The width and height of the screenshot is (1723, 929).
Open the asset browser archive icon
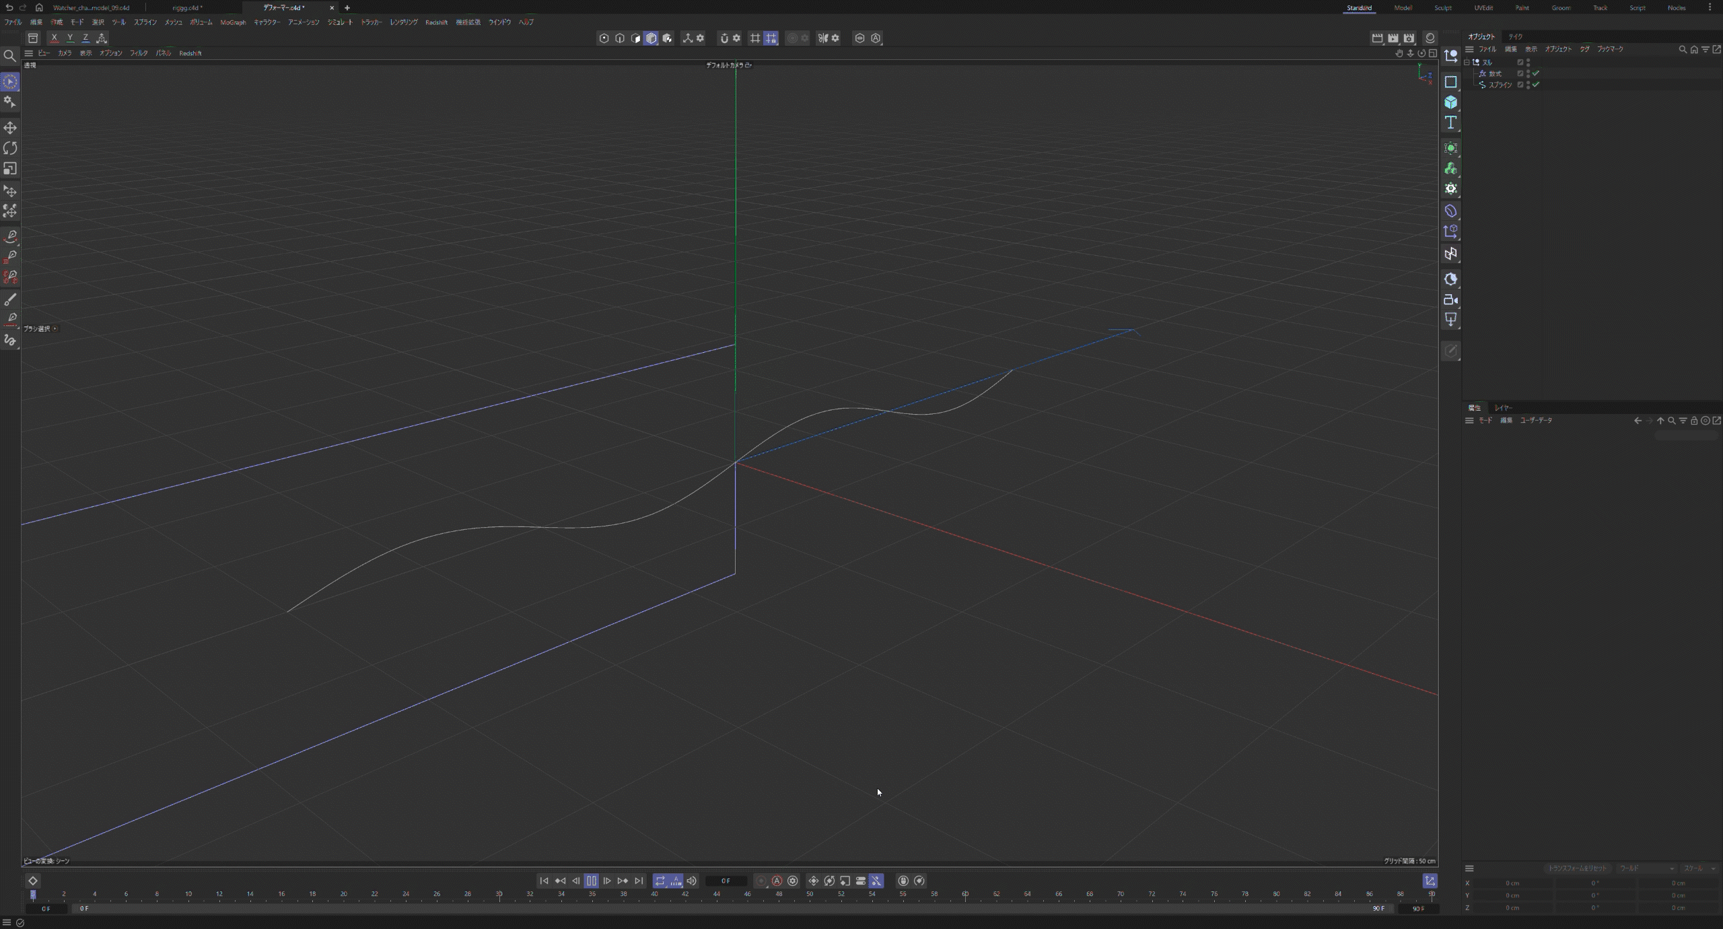pyautogui.click(x=32, y=38)
